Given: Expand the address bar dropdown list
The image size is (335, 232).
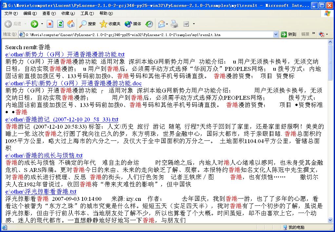Looking at the screenshot, I should coord(276,34).
